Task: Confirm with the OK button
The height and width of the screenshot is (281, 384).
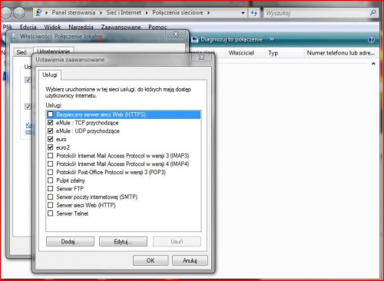Action: 151,260
